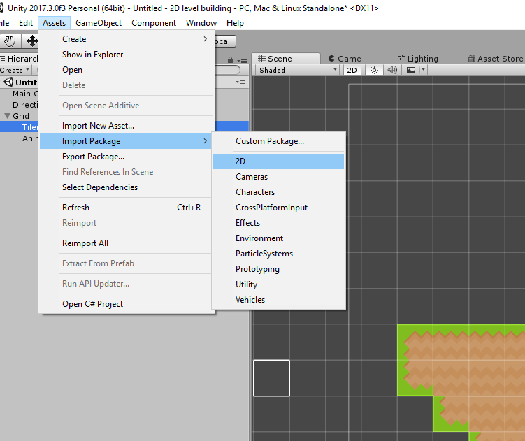Open Hierarchy panel options menu icon

tap(242, 61)
